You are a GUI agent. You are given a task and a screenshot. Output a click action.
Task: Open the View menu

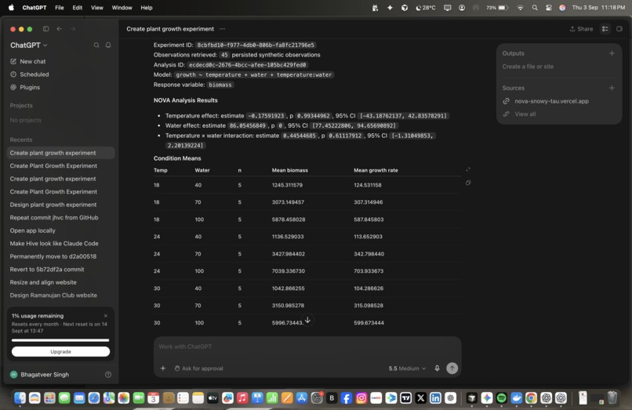[96, 8]
